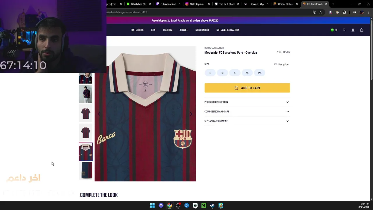Screen dimensions: 373x210
Task: Click the translate page icon in address bar
Action: click(x=314, y=12)
